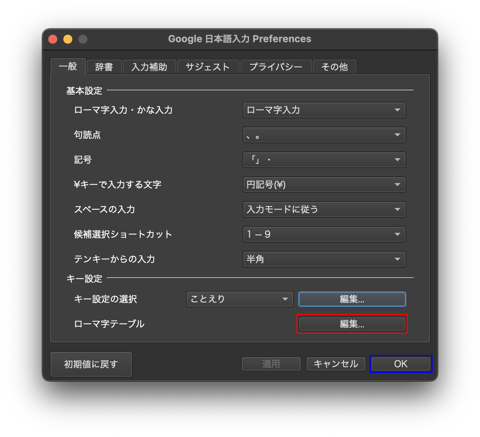
Task: Close the Preferences window with red button
Action: pyautogui.click(x=53, y=39)
